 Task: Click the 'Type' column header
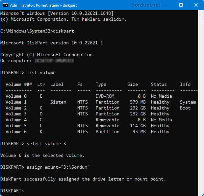pos(101,85)
